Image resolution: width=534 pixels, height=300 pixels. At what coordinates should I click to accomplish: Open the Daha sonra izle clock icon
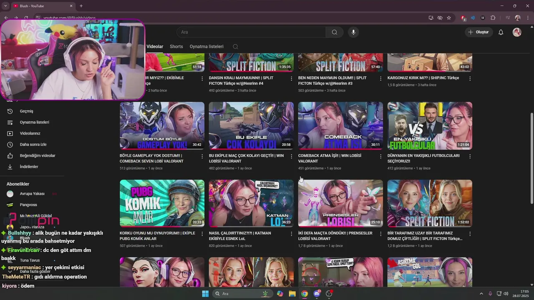10,145
